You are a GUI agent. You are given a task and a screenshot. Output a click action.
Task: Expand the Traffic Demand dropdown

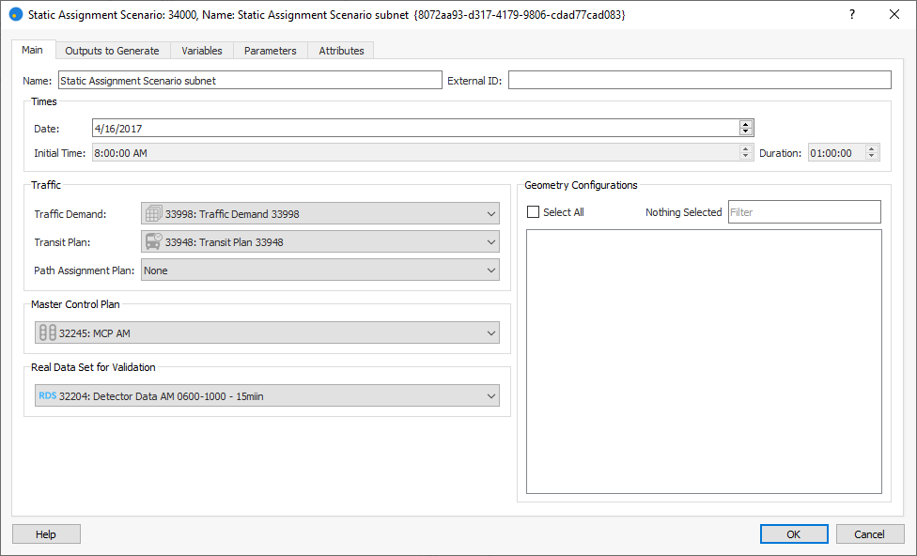click(491, 214)
